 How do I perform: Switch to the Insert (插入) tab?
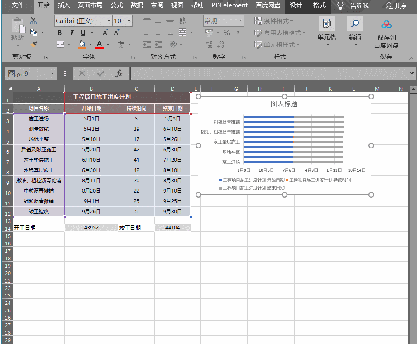[x=64, y=5]
